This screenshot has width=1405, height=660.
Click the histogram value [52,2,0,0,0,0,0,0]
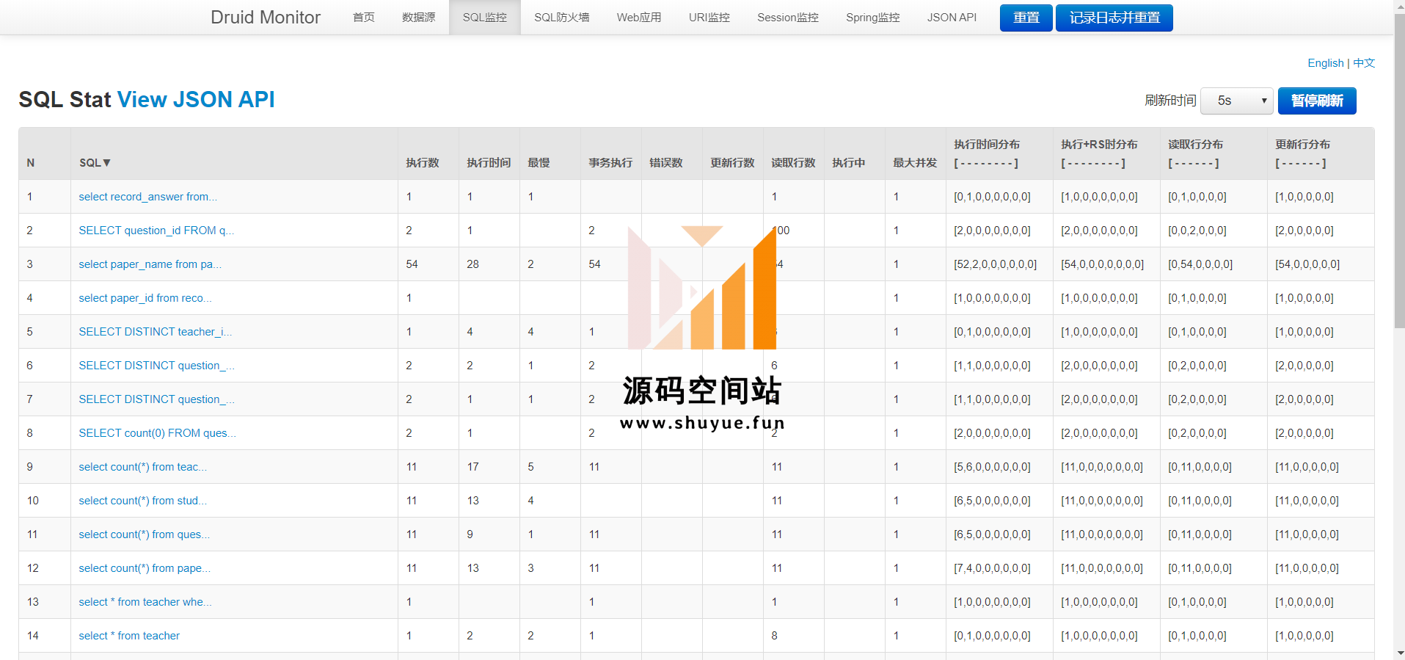(x=996, y=264)
